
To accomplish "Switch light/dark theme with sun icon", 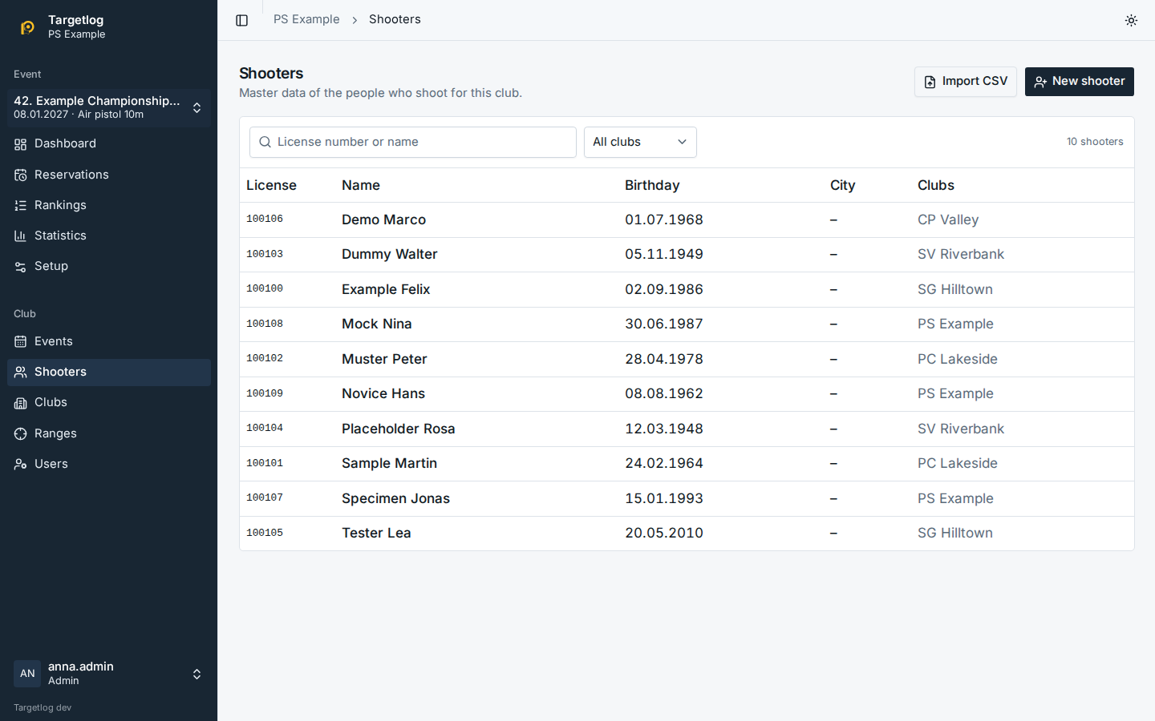I will (1131, 20).
